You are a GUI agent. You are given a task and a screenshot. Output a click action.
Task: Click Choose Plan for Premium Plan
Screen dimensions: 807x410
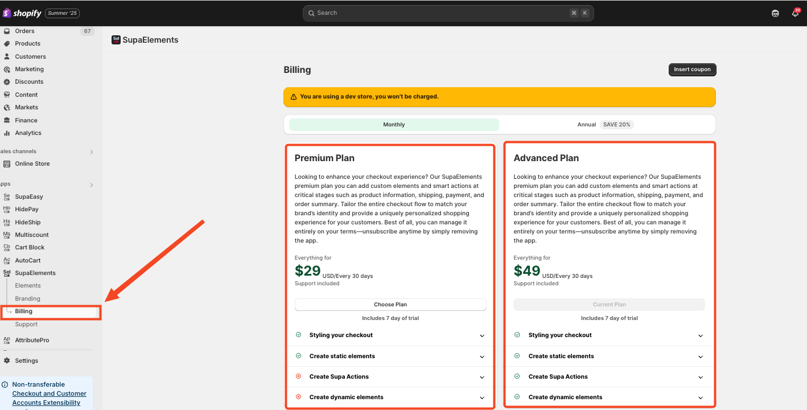(390, 305)
